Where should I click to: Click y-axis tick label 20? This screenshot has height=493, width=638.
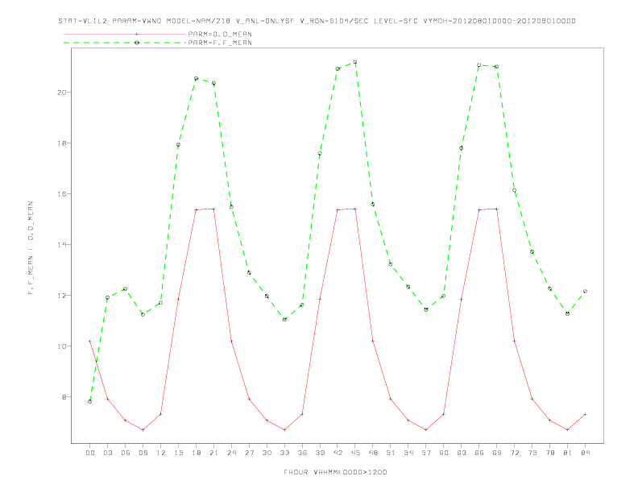click(x=62, y=93)
